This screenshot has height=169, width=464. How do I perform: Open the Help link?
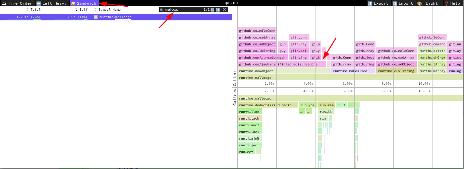[452, 3]
